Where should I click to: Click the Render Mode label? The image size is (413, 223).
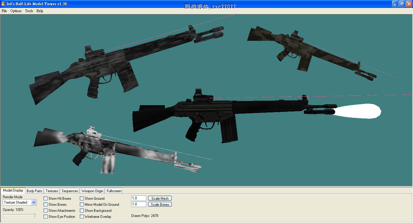pos(13,197)
